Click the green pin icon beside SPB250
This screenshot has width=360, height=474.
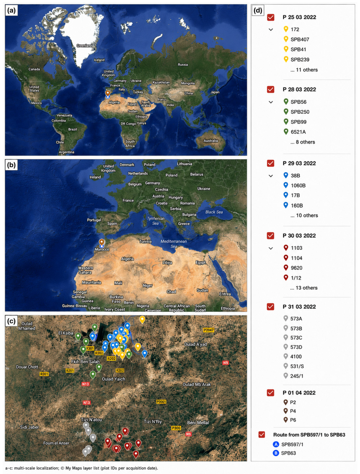point(286,112)
